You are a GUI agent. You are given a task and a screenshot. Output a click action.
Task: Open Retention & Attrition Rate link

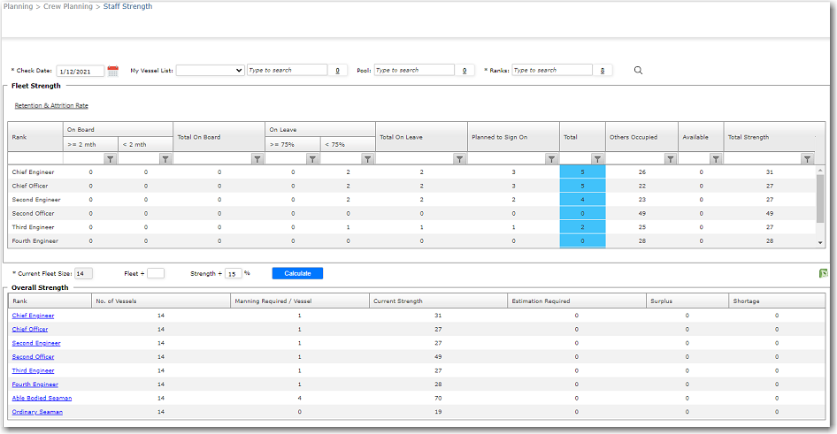coord(51,105)
